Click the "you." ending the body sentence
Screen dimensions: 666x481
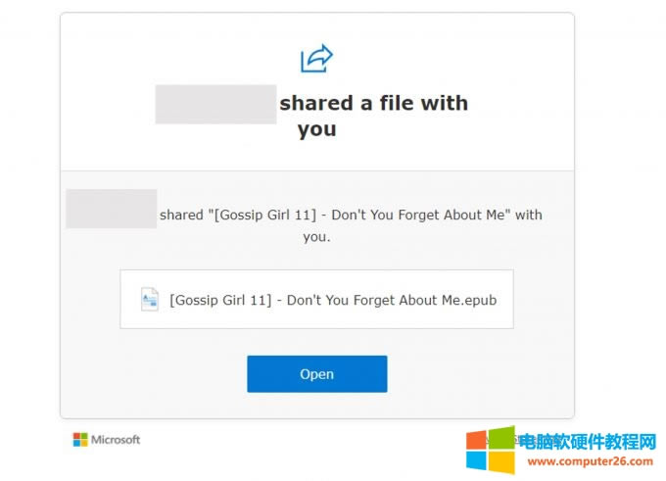point(316,237)
